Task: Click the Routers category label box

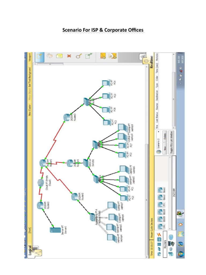Action: [x=165, y=244]
